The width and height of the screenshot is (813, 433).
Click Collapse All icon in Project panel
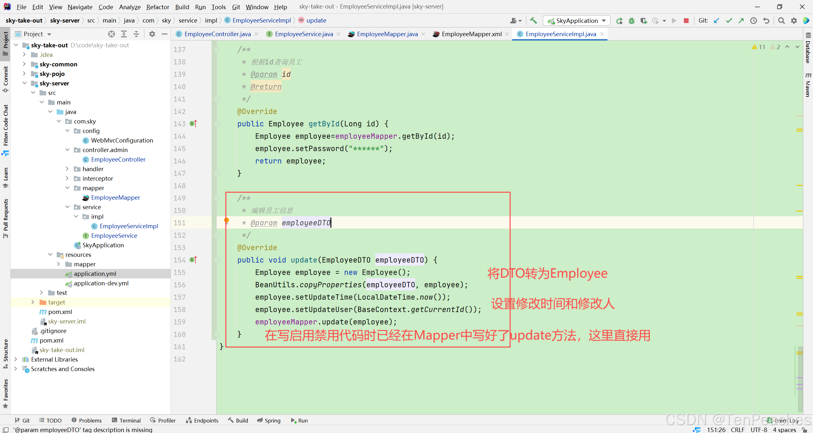click(x=136, y=34)
